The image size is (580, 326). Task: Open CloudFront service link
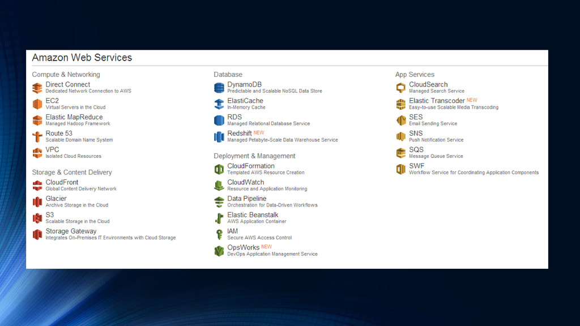pos(62,182)
